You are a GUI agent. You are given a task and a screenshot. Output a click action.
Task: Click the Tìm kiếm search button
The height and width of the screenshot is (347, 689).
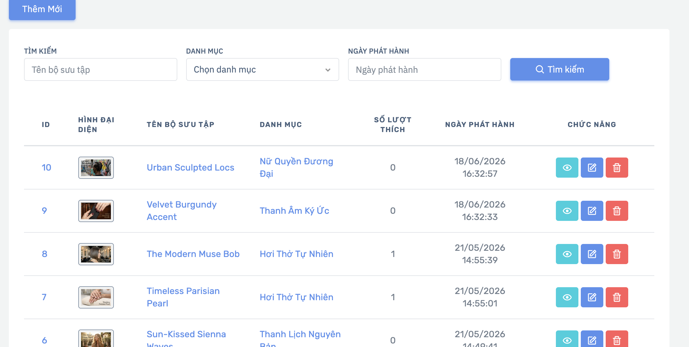559,69
